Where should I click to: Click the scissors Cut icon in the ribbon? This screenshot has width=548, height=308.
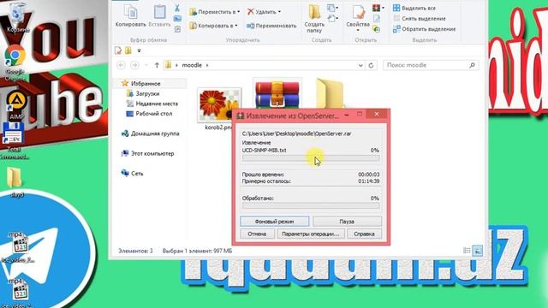pos(177,8)
